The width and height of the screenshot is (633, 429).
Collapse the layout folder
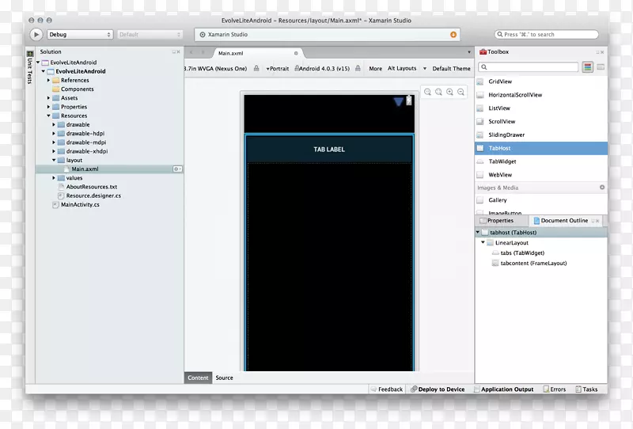coord(54,160)
